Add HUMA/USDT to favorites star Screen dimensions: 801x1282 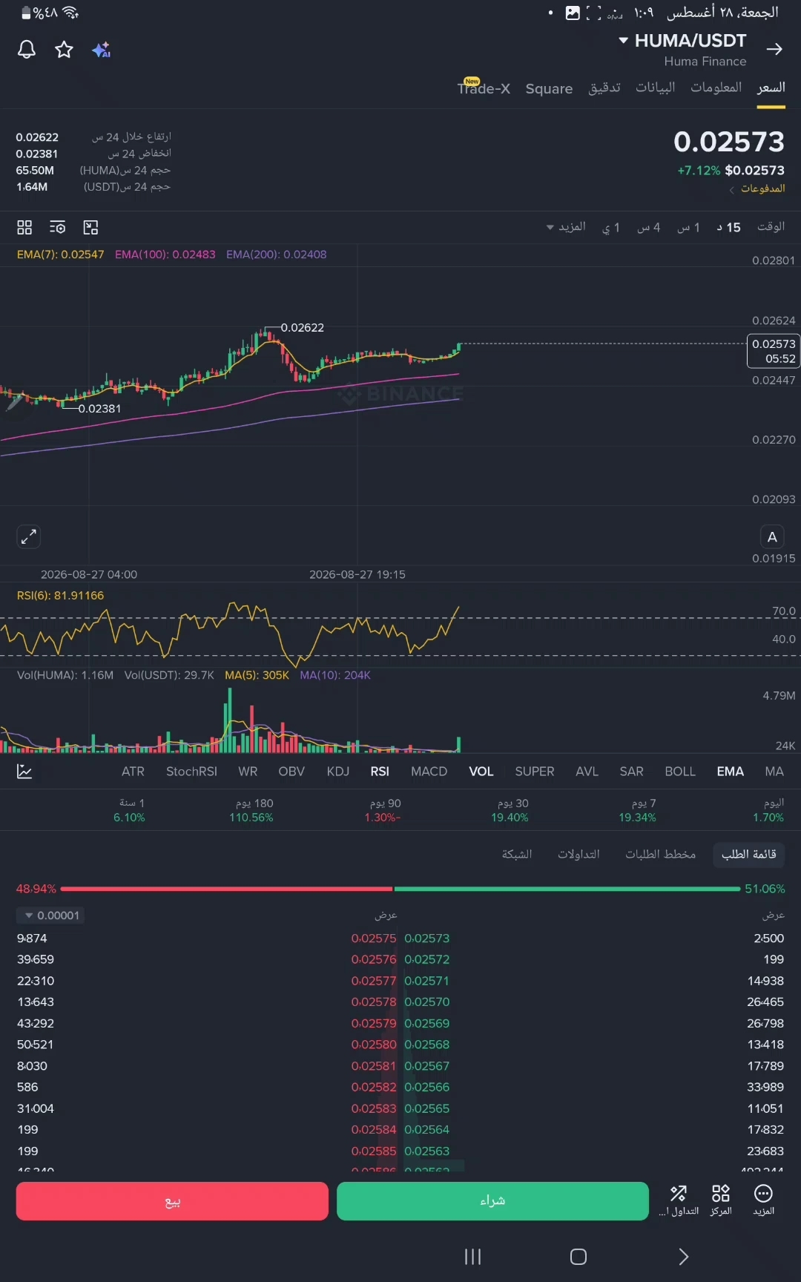point(65,50)
